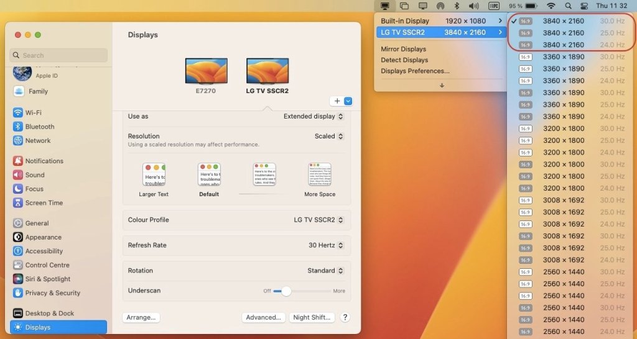637x339 pixels.
Task: Select the E7270 display thumbnail
Action: click(206, 71)
